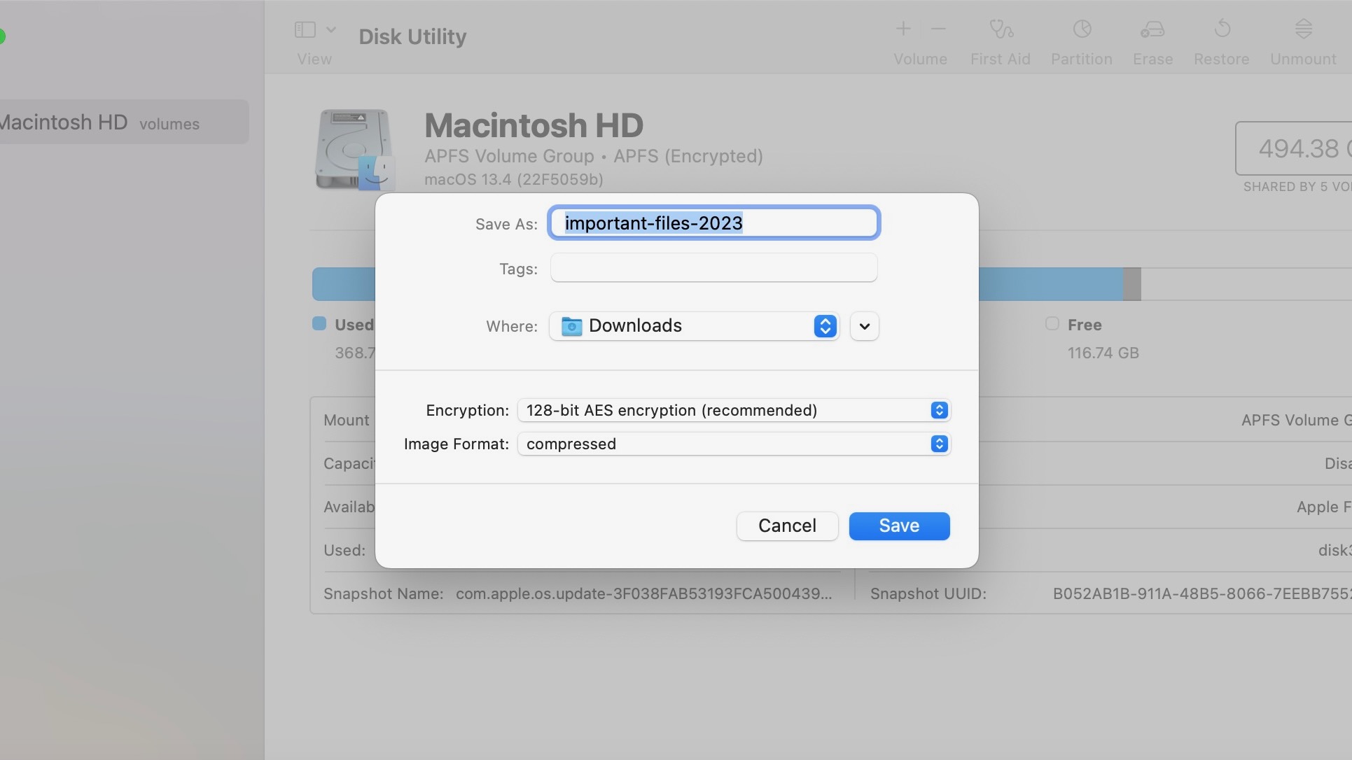1352x760 pixels.
Task: Click the Unmount toolbar icon
Action: [x=1304, y=29]
